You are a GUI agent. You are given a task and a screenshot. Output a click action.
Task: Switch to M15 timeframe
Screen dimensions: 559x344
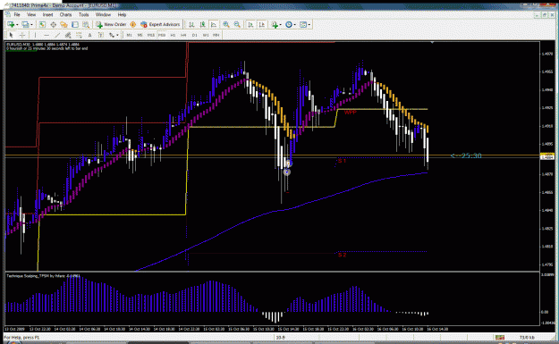[x=151, y=35]
